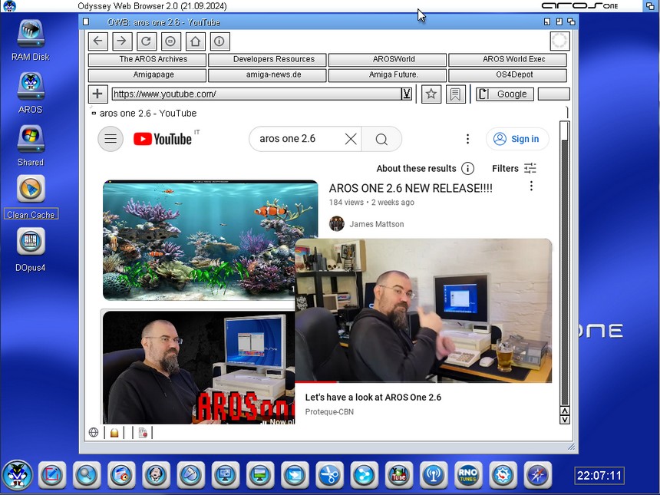Click the browser back arrow button
This screenshot has height=495, width=660.
coord(98,41)
